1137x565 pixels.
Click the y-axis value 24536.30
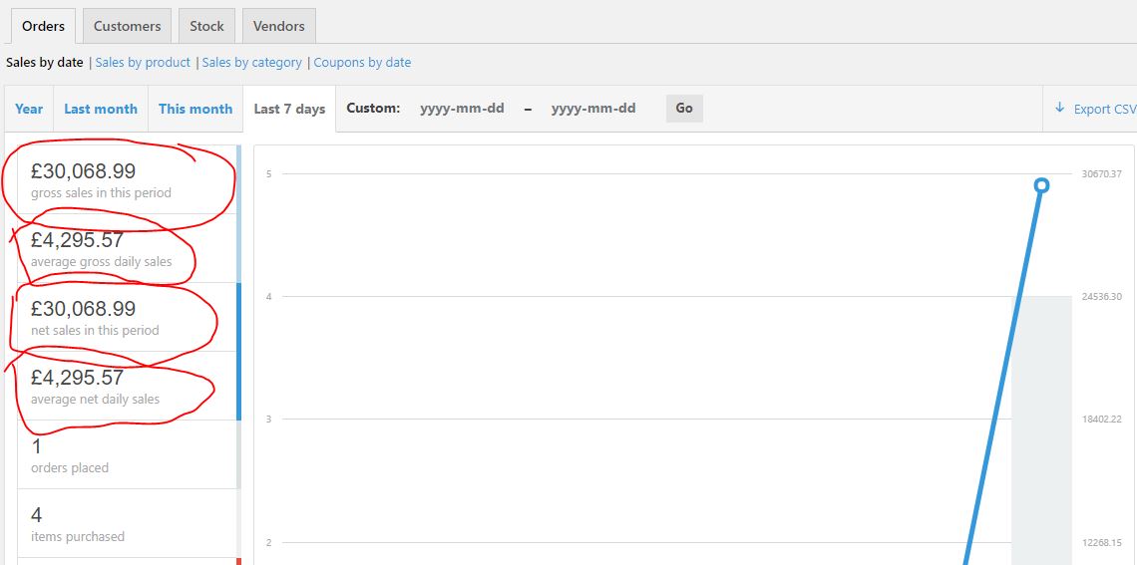tap(1101, 296)
